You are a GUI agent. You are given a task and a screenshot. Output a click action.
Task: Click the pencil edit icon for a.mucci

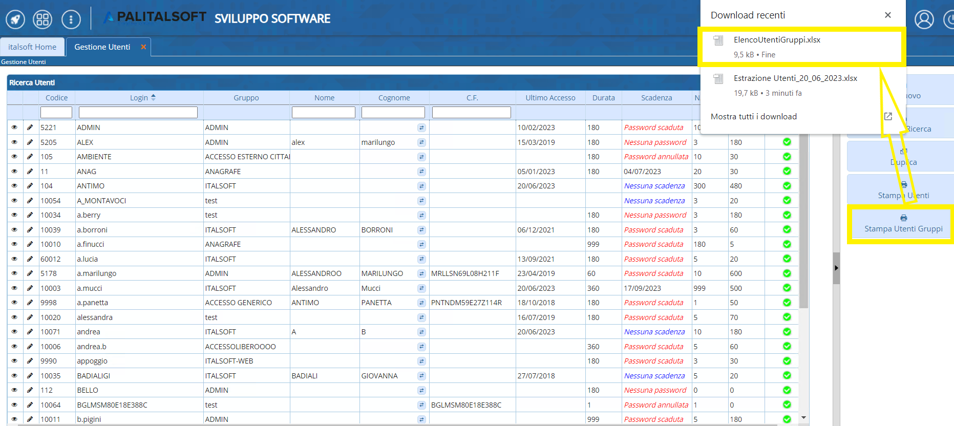point(30,288)
